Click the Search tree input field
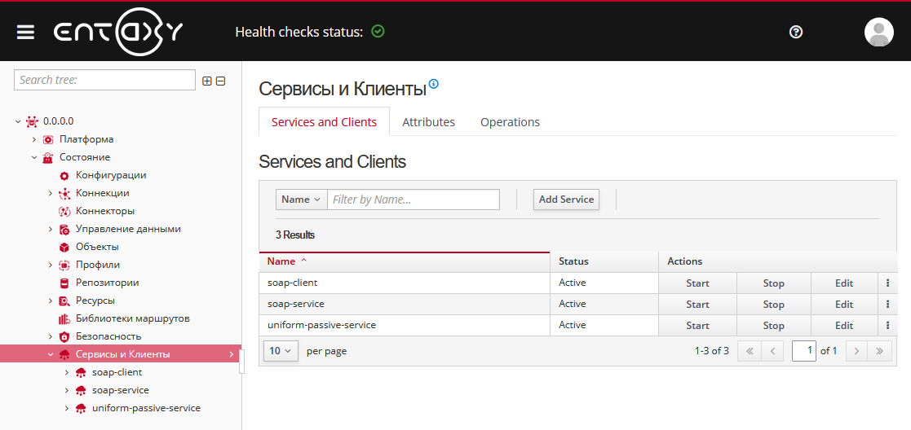 pos(104,80)
